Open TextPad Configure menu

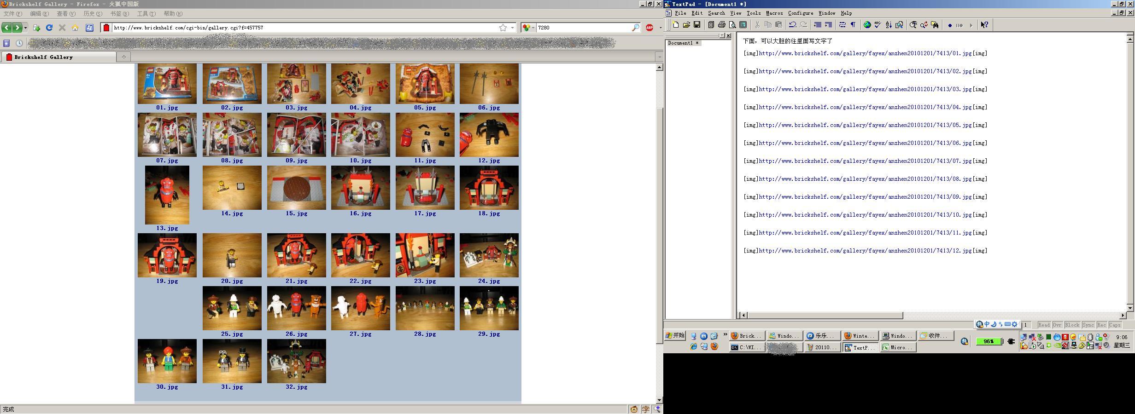pyautogui.click(x=801, y=13)
